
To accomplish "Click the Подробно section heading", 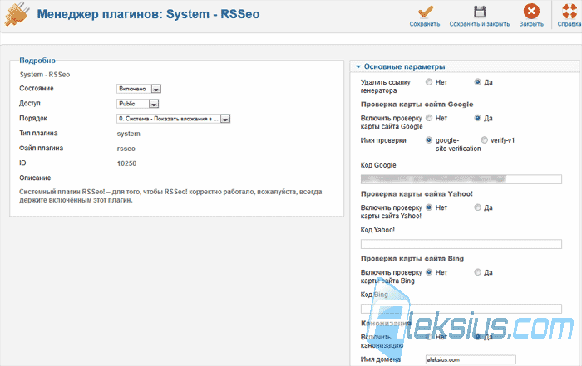I will [37, 61].
